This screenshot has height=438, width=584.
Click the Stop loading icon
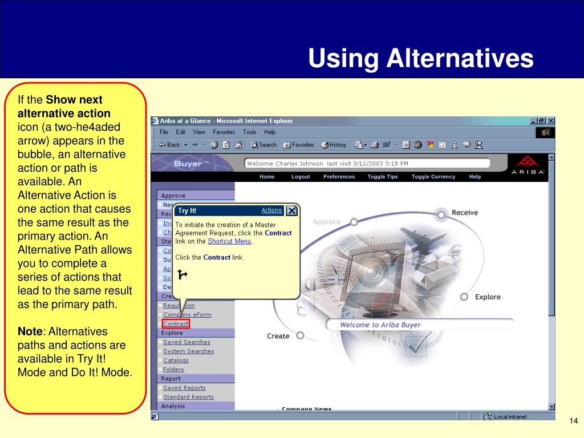pos(214,145)
